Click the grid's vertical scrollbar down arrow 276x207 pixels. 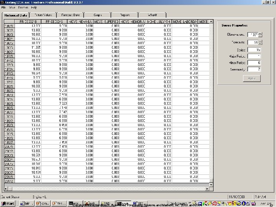pos(211,185)
